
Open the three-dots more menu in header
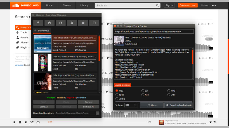[214, 6]
